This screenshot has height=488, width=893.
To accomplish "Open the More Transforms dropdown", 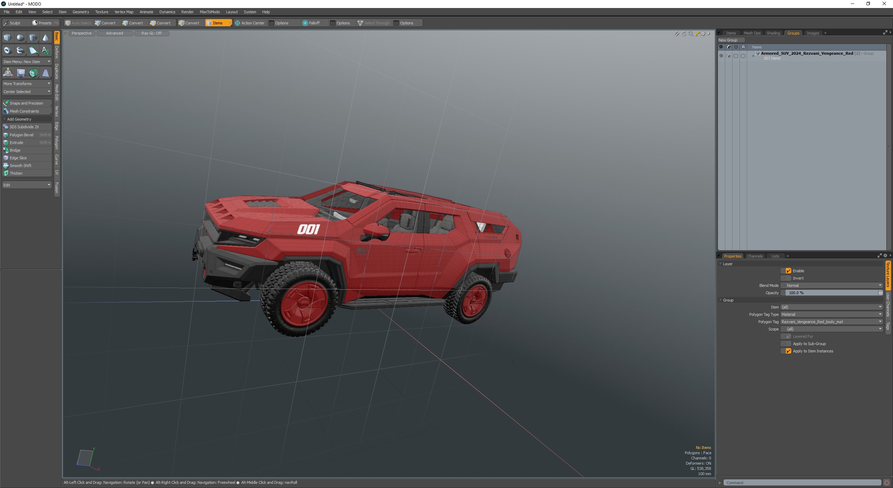I will pyautogui.click(x=27, y=84).
